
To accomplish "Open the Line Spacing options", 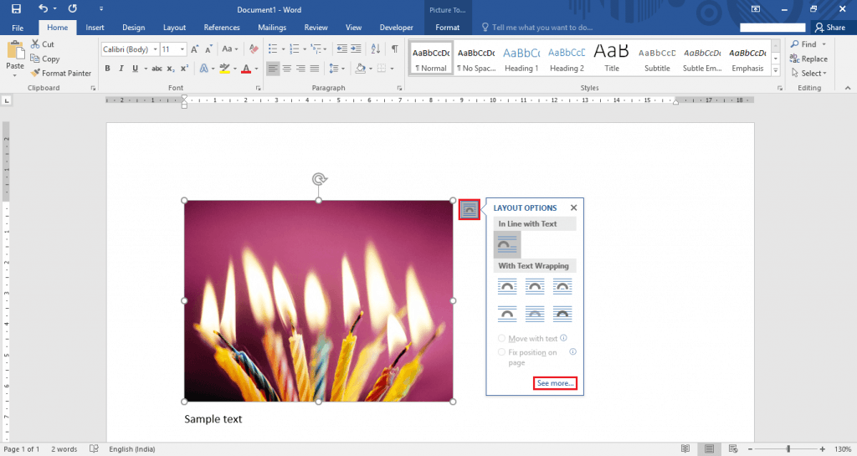I will pos(336,69).
